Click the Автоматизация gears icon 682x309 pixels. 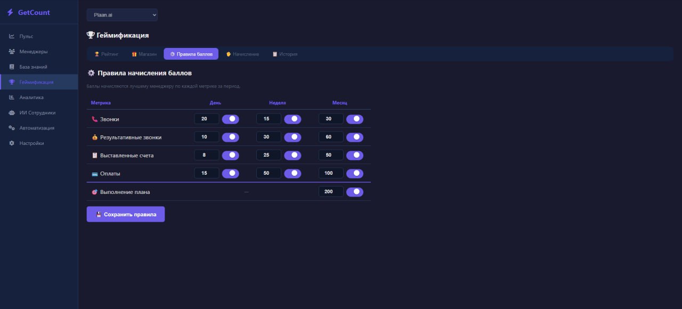[x=12, y=128]
